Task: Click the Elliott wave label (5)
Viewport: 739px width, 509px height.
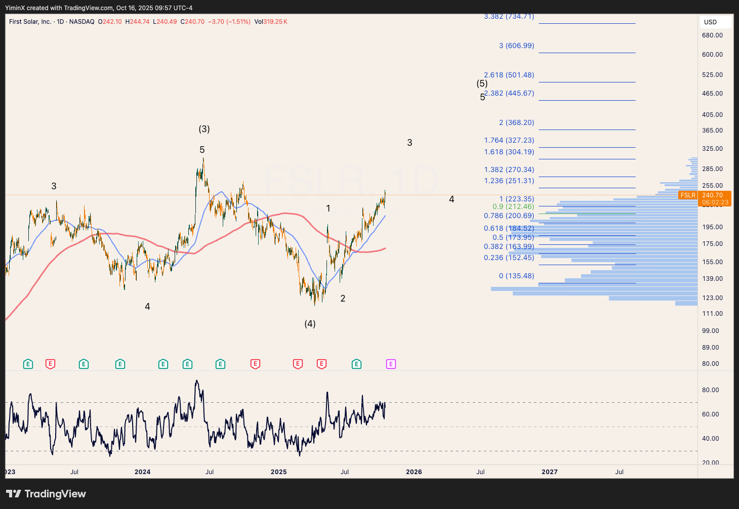Action: [482, 83]
